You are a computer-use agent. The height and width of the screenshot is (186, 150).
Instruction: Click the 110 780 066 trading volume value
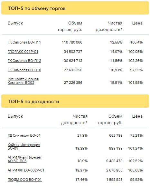72,42
